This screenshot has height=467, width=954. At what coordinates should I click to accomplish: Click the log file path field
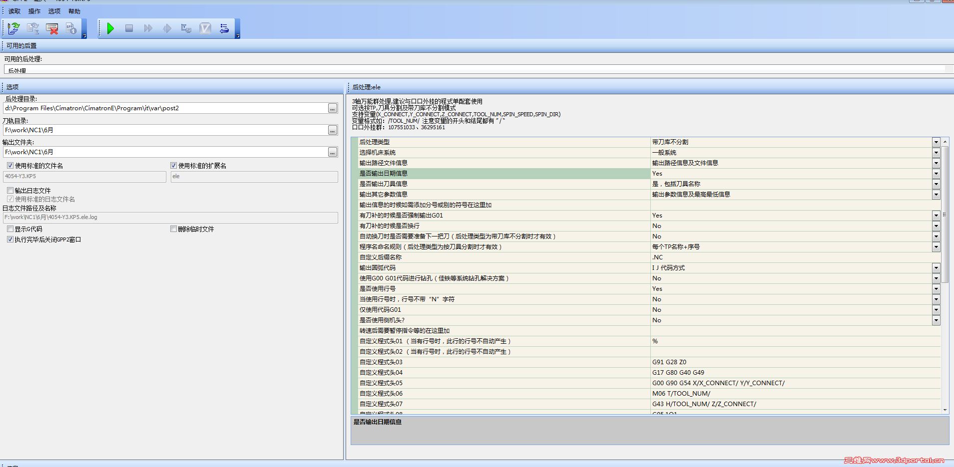tap(170, 218)
